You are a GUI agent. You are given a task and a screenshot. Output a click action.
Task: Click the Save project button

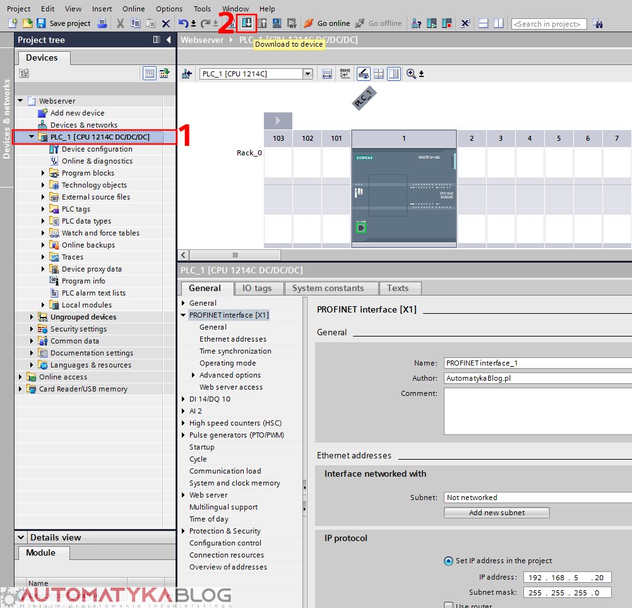coord(64,23)
